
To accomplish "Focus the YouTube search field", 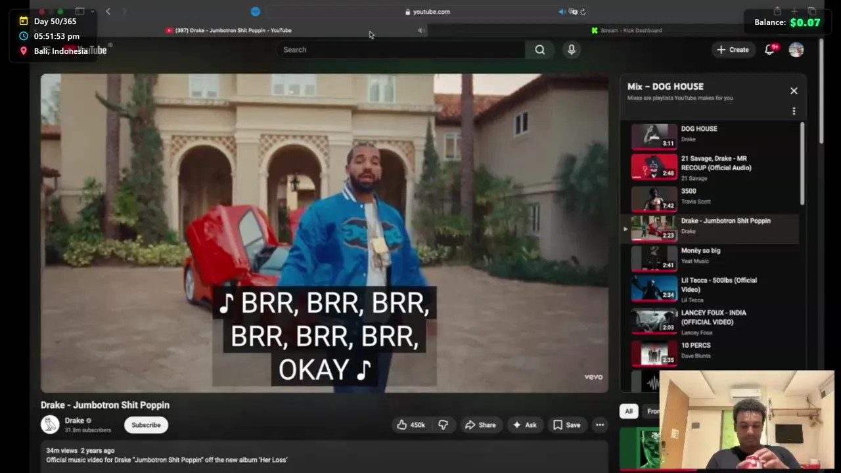I will [x=401, y=50].
